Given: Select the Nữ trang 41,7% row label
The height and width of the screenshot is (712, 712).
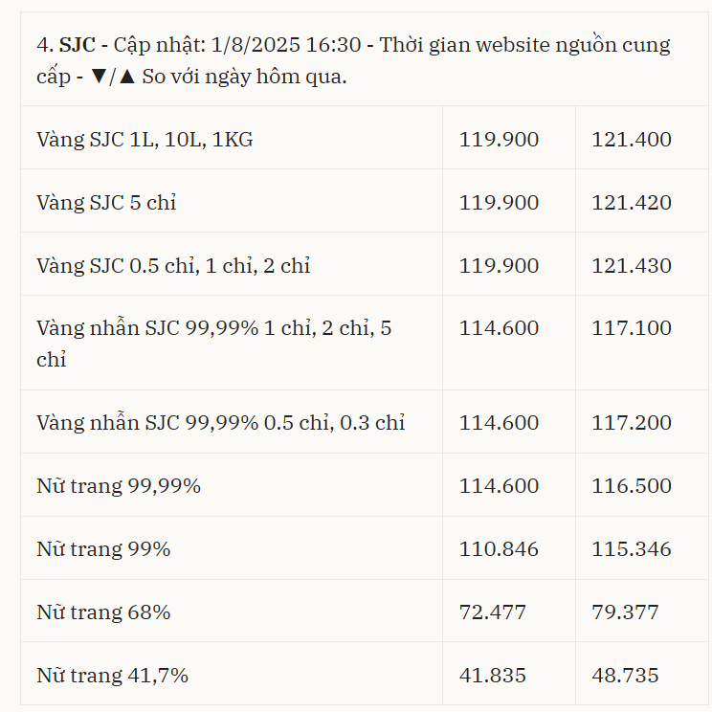Looking at the screenshot, I should (112, 675).
